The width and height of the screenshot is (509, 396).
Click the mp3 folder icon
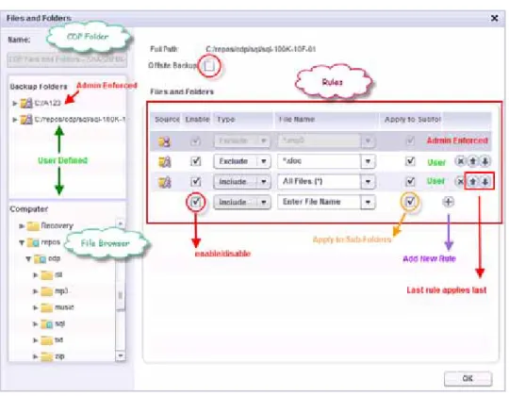[x=47, y=291]
